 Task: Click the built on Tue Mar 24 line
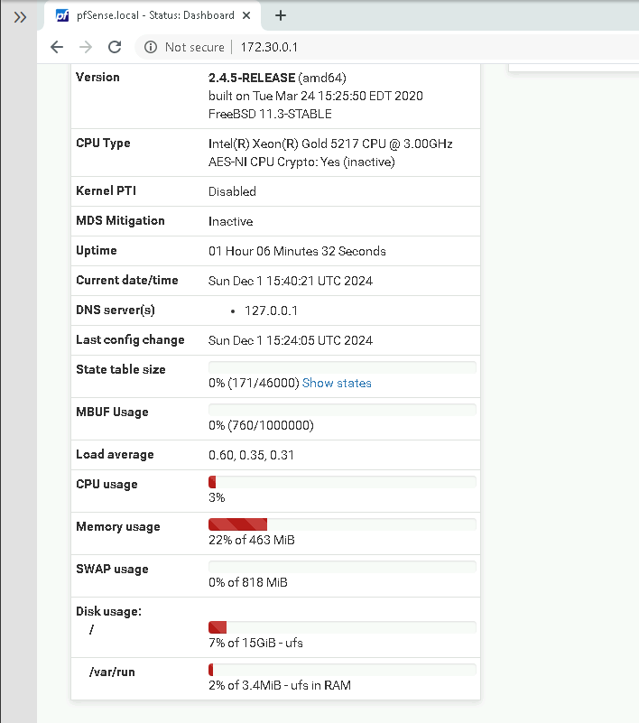pos(315,96)
